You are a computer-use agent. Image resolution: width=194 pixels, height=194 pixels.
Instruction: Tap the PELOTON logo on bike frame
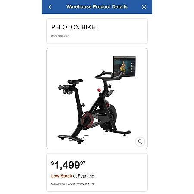[x=95, y=107]
